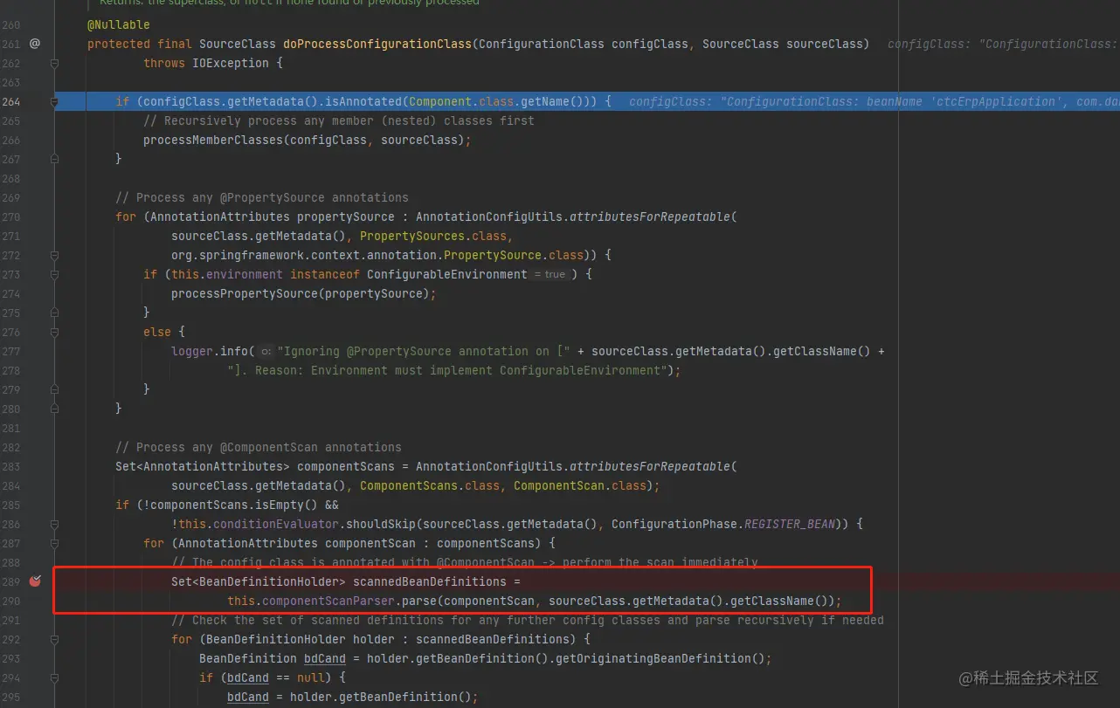Image resolution: width=1120 pixels, height=708 pixels.
Task: Click the attributesForRepeatable call on line 270
Action: (650, 217)
